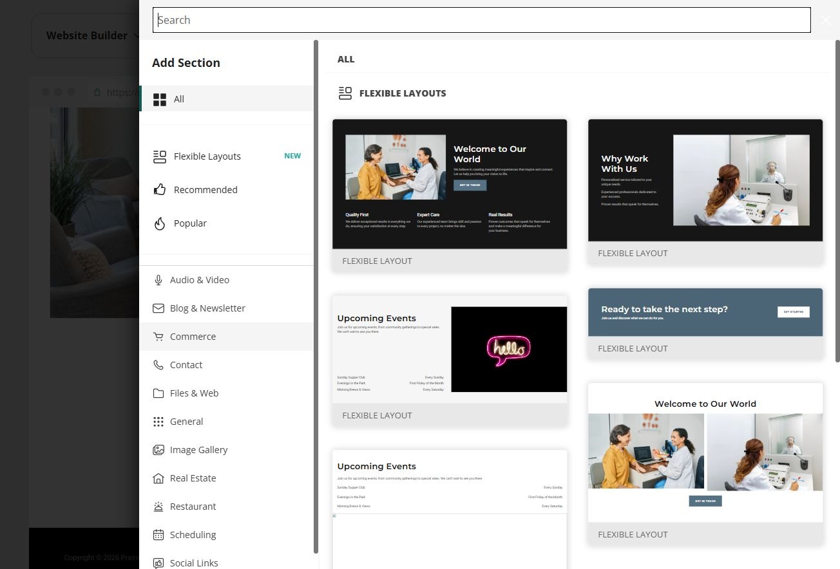Click the Recommended thumbs-up icon
This screenshot has height=569, width=840.
click(x=160, y=190)
